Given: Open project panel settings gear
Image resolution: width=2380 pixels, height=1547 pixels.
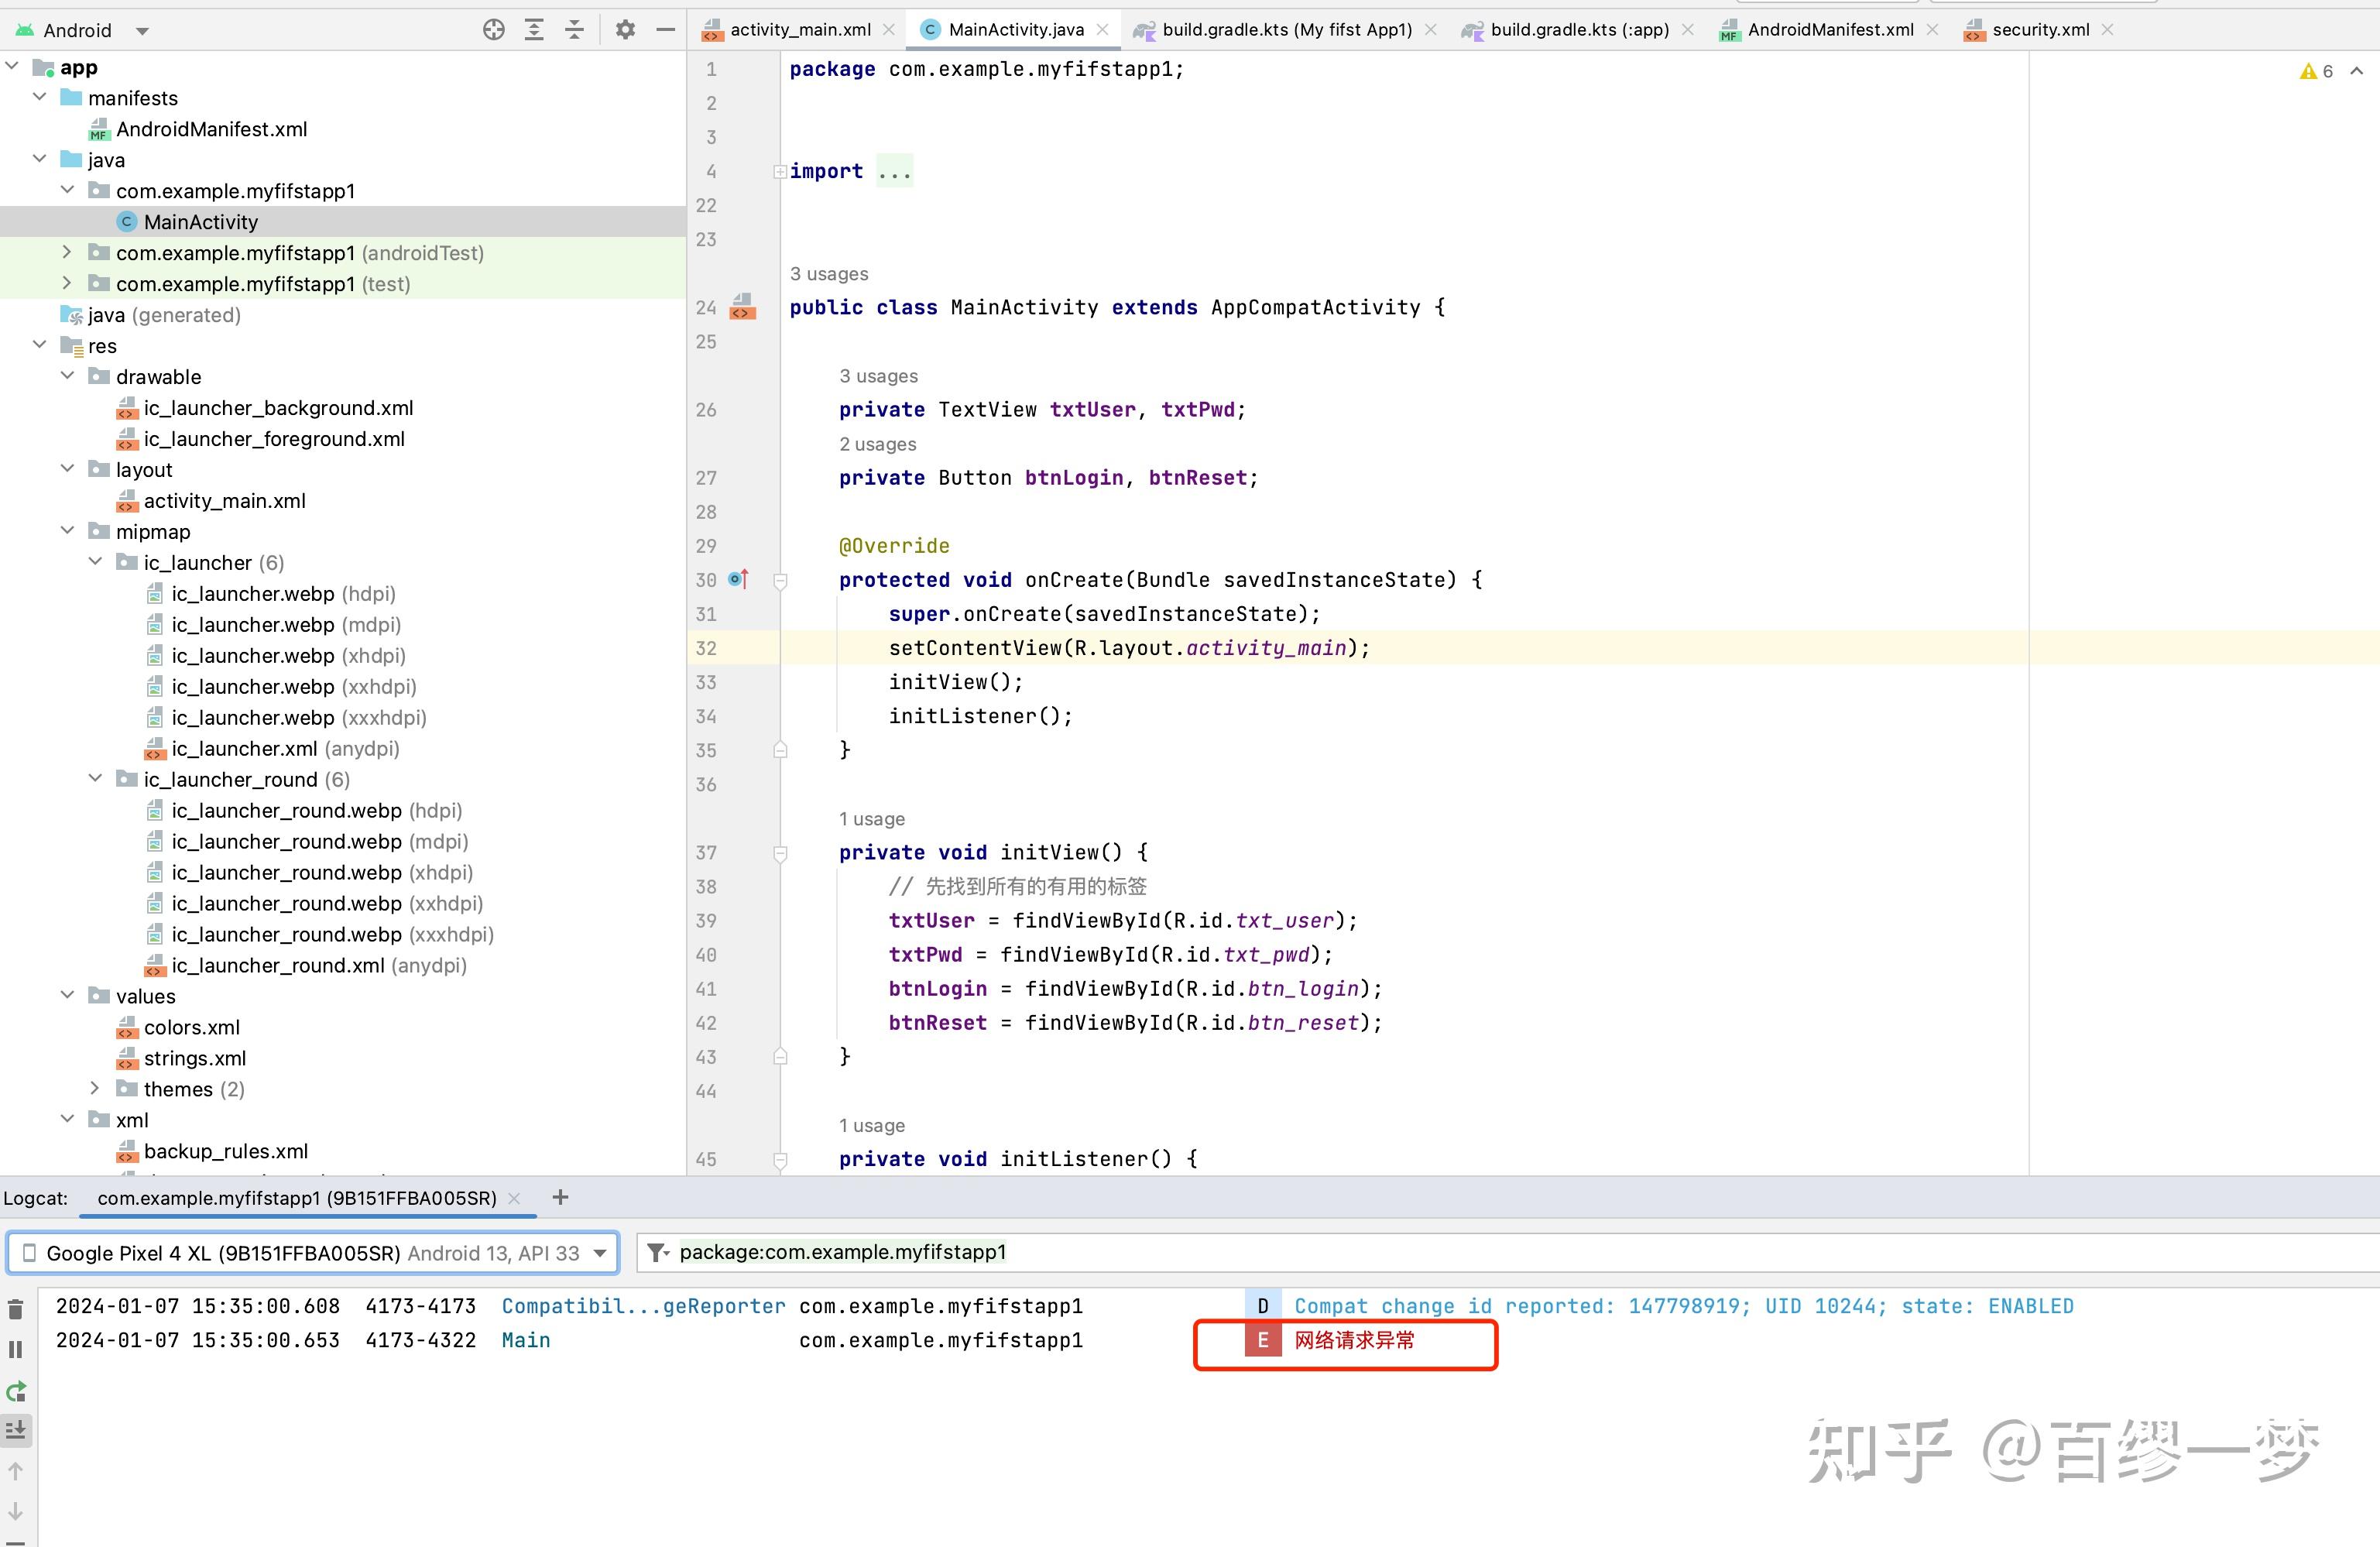Looking at the screenshot, I should tap(625, 30).
